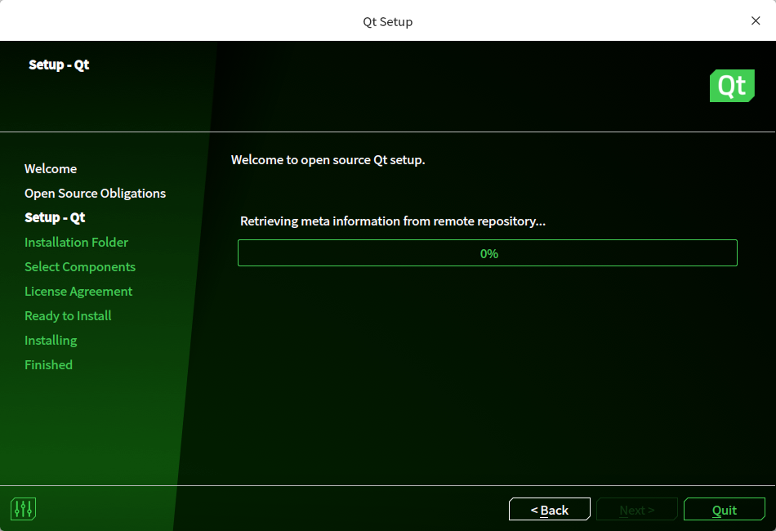The image size is (776, 531).
Task: Click the Setup - Qt panel heading
Action: click(x=59, y=65)
